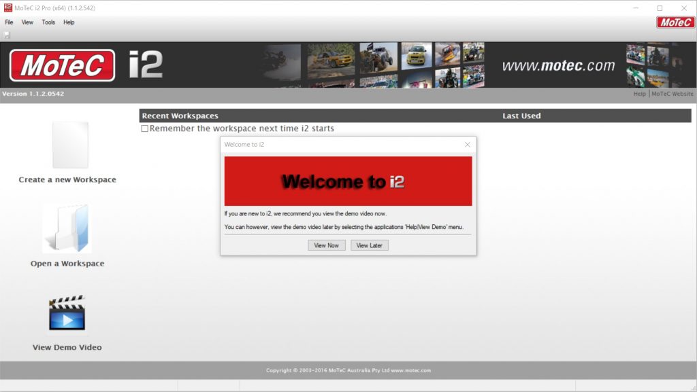The width and height of the screenshot is (697, 392).
Task: Click the yellow car thumbnail in the banner
Action: click(417, 56)
